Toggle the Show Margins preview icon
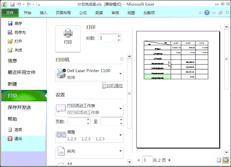The image size is (231, 167). pyautogui.click(x=219, y=160)
